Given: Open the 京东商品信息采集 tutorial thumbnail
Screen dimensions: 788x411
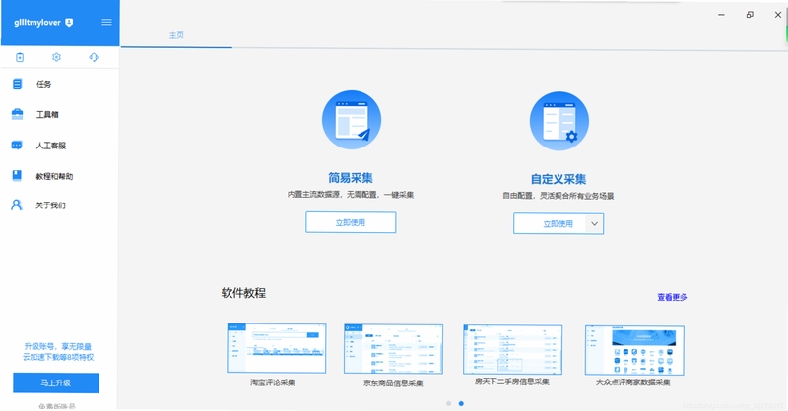Looking at the screenshot, I should [x=393, y=349].
